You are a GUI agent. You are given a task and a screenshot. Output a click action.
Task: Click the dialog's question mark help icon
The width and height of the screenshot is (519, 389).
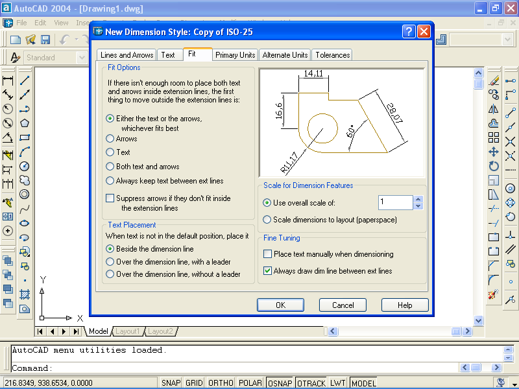click(x=409, y=32)
